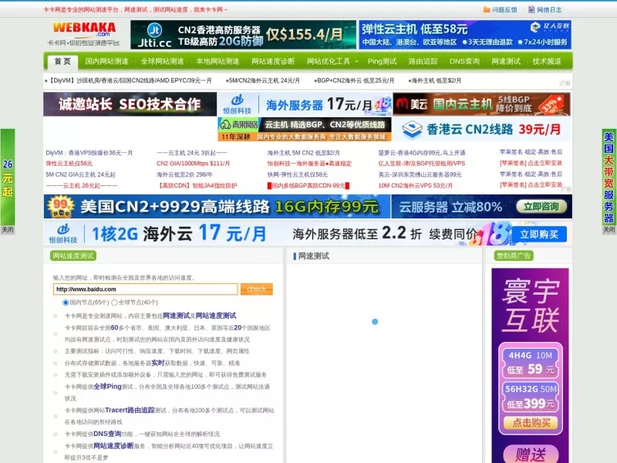Select the 全球节点(40个) radio button
The height and width of the screenshot is (463, 617).
coord(114,302)
